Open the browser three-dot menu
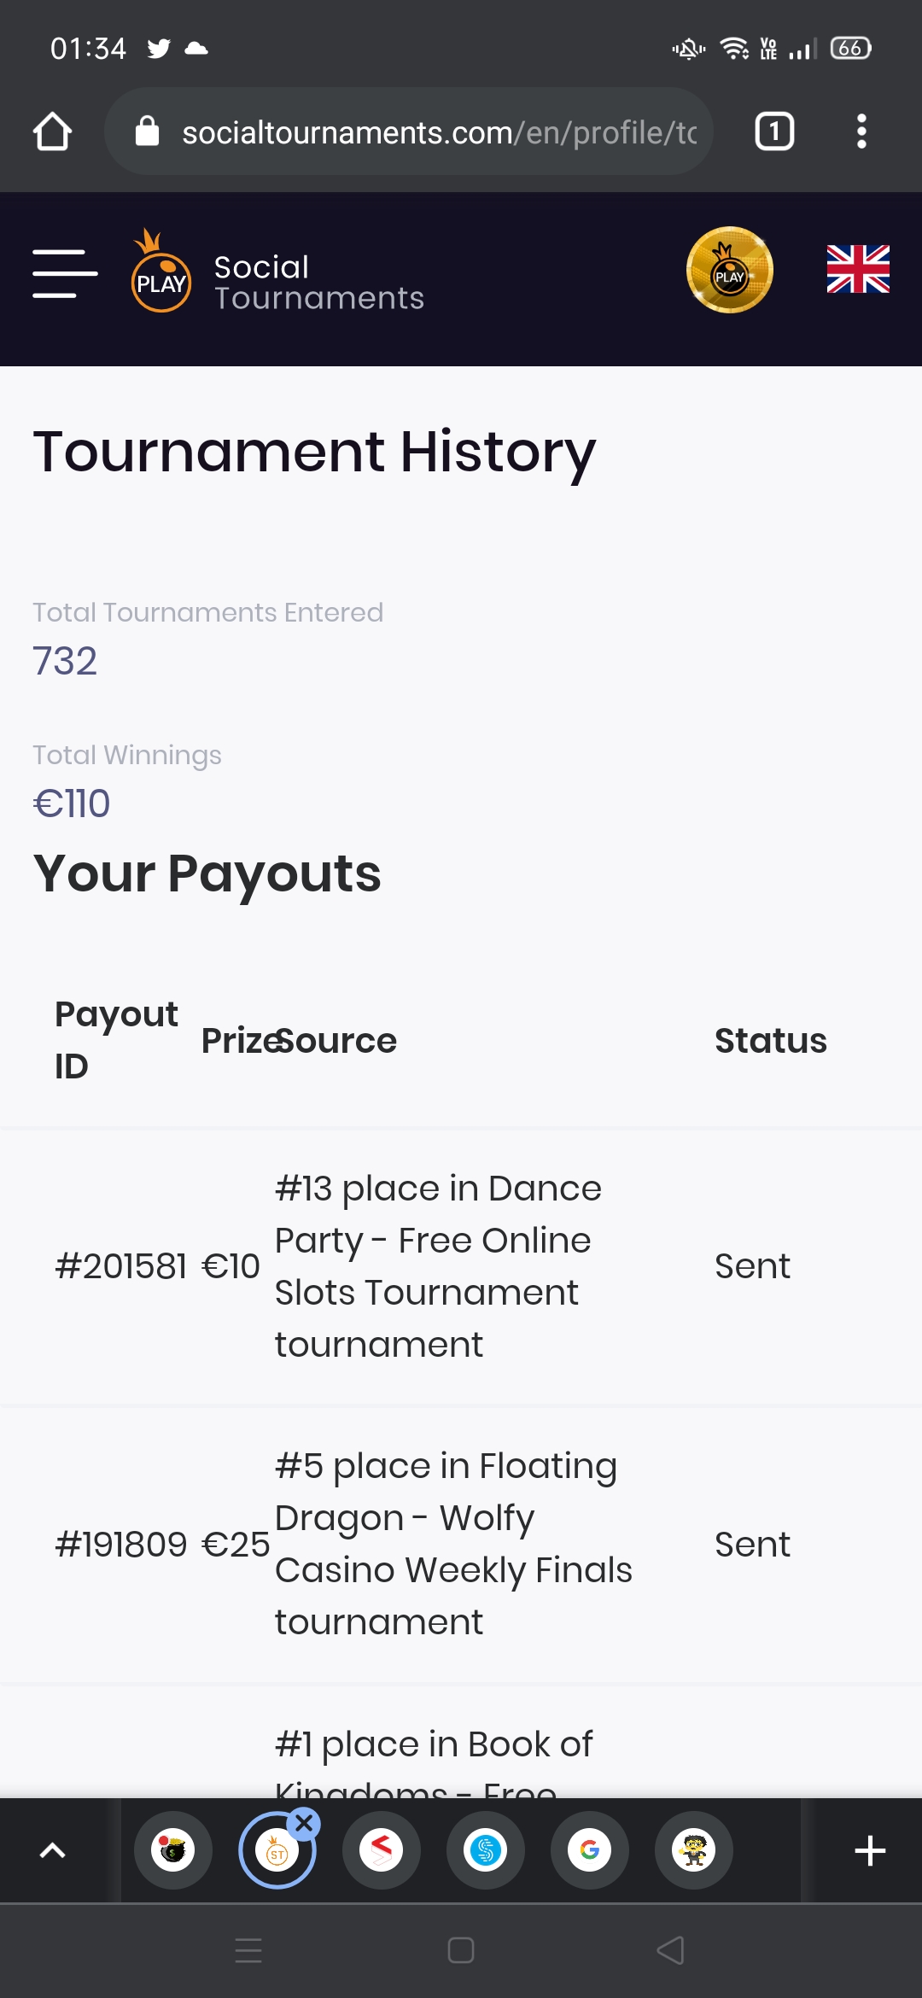The image size is (922, 1998). tap(861, 132)
